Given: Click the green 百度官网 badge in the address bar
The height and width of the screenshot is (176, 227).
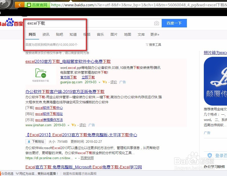Looking at the screenshot, I should pyautogui.click(x=37, y=5).
